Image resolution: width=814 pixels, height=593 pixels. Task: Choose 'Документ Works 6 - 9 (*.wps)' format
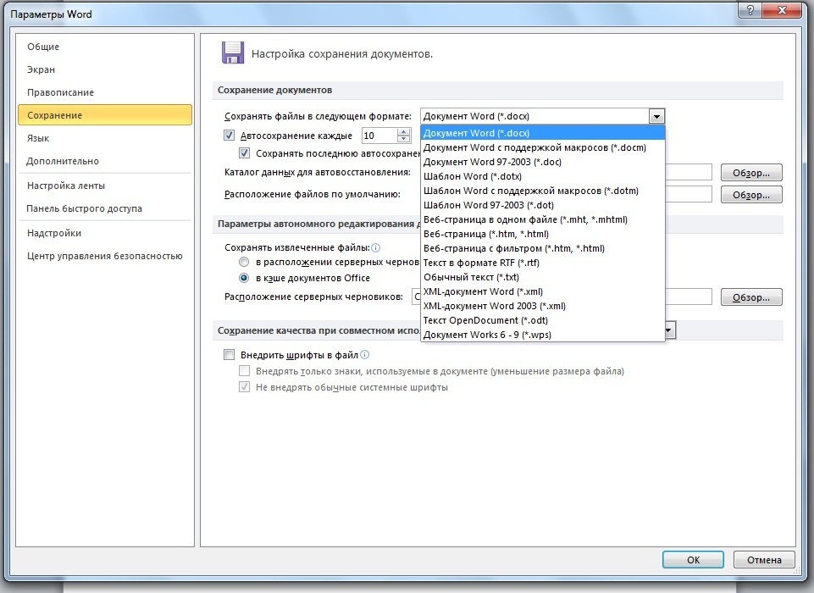(x=542, y=335)
